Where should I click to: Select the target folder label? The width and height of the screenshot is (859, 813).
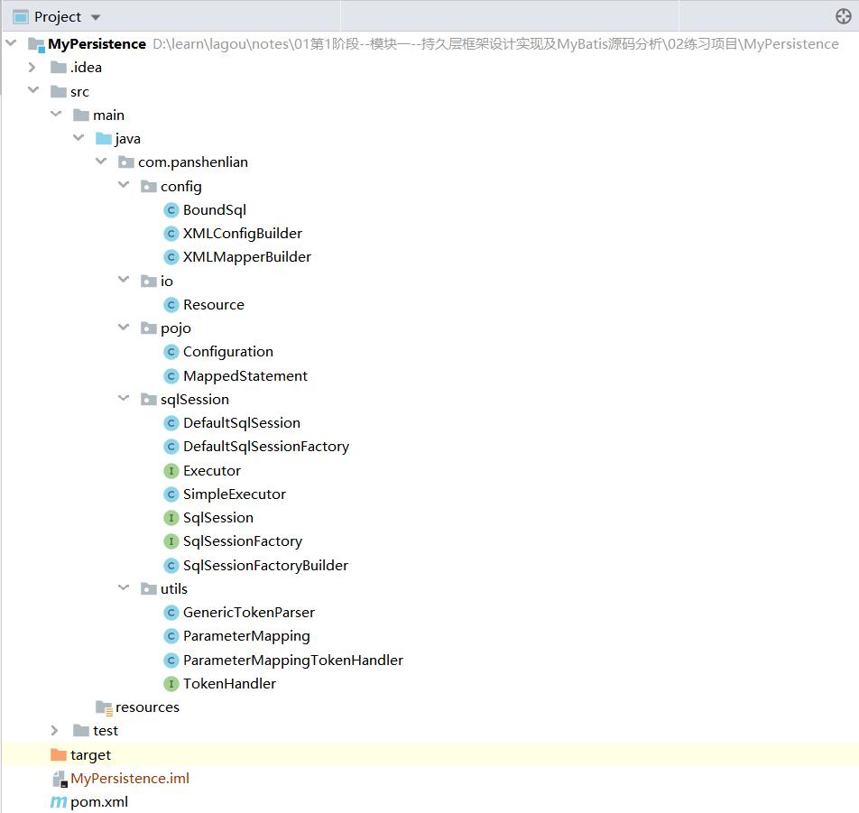(x=90, y=755)
